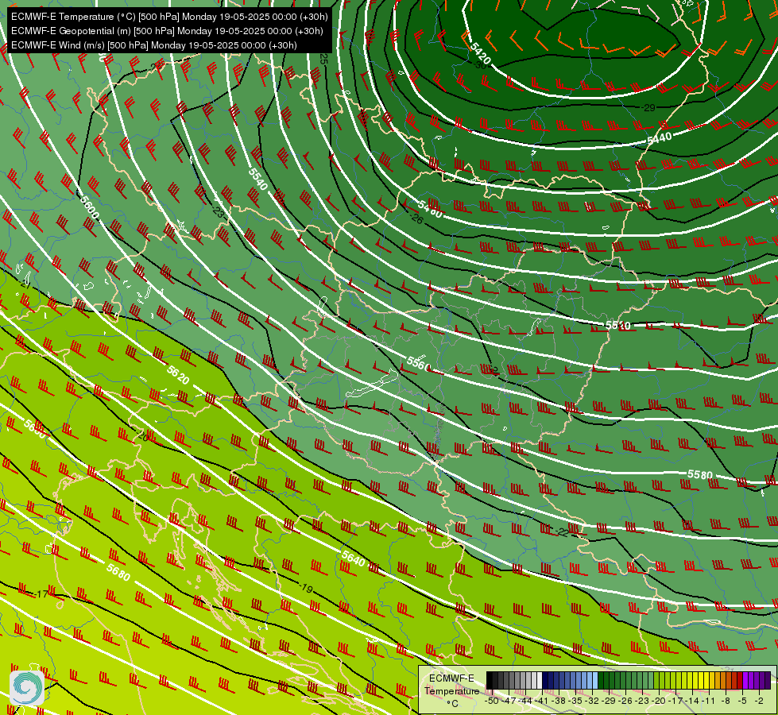This screenshot has height=715, width=778.
Task: Click the -38 tick label in legend
Action: [x=559, y=701]
